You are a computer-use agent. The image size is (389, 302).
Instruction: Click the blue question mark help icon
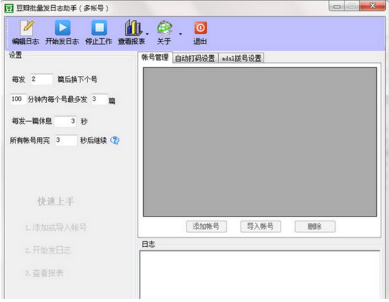pyautogui.click(x=115, y=141)
